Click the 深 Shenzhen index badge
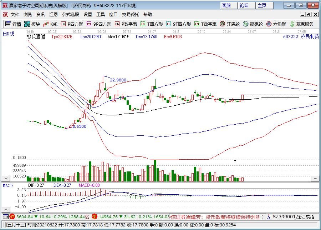Screen dimensions: 321x230 [x=95, y=216]
